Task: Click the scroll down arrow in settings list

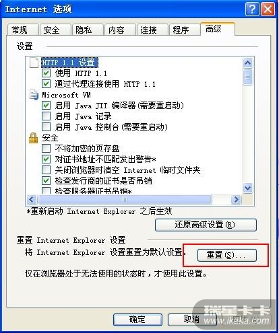Action: coord(247,188)
